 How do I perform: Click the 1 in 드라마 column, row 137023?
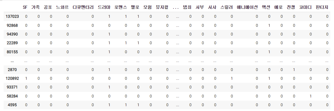[x=109, y=16]
